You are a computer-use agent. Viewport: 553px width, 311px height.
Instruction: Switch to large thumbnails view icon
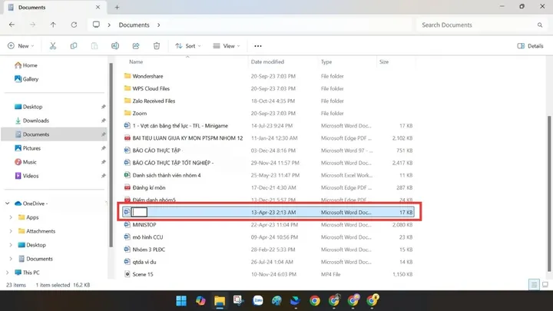[x=545, y=285]
